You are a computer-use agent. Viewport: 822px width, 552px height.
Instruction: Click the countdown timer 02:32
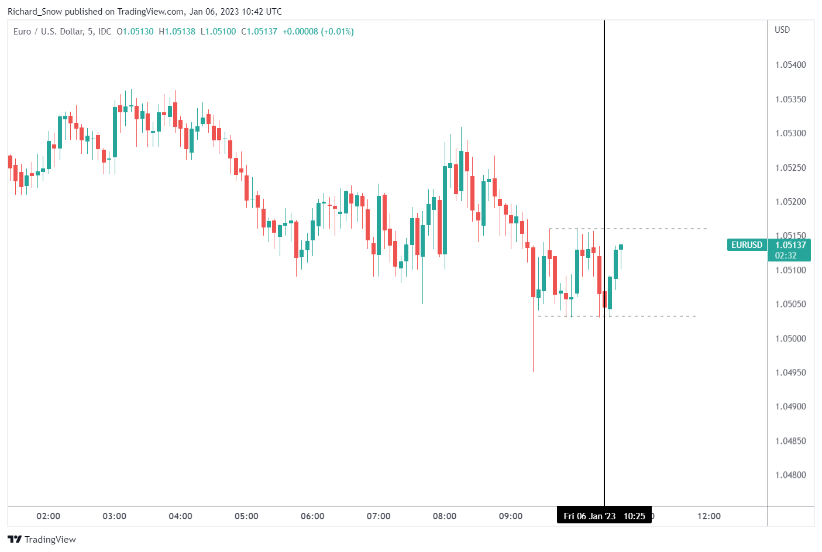click(786, 256)
